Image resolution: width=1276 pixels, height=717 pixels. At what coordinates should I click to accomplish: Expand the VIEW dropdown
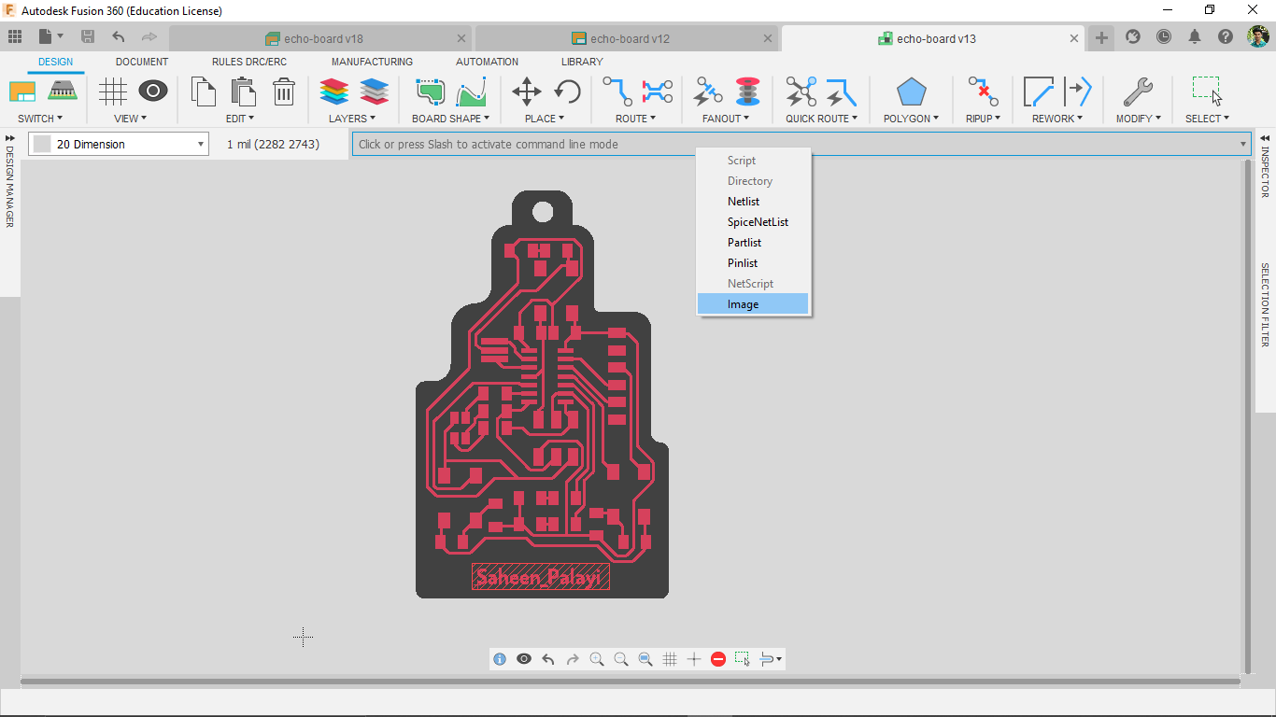[131, 119]
